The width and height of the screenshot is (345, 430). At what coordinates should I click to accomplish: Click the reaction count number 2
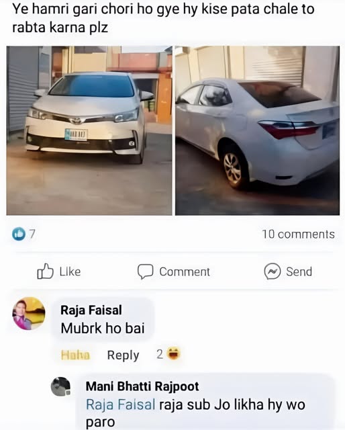160,354
